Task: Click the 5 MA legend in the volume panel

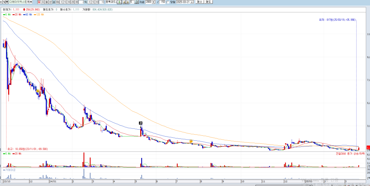Action: click(x=7, y=154)
